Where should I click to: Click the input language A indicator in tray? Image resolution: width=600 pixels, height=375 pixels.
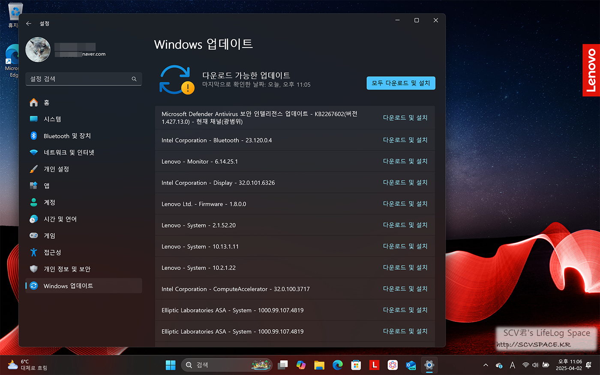(x=513, y=365)
